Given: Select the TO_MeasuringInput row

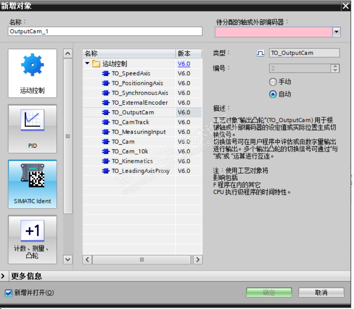Looking at the screenshot, I should point(142,132).
